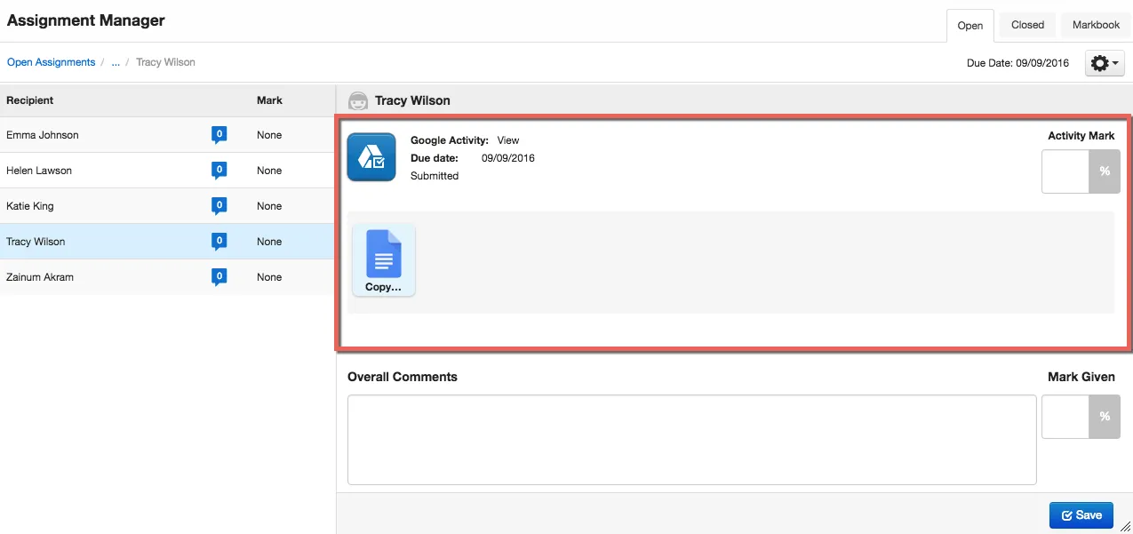Click the Mark Given percentage field
The width and height of the screenshot is (1133, 534).
click(1065, 417)
